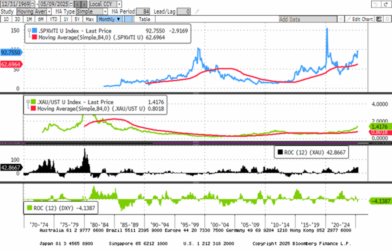Click the green 1.4176 axis label

point(380,126)
